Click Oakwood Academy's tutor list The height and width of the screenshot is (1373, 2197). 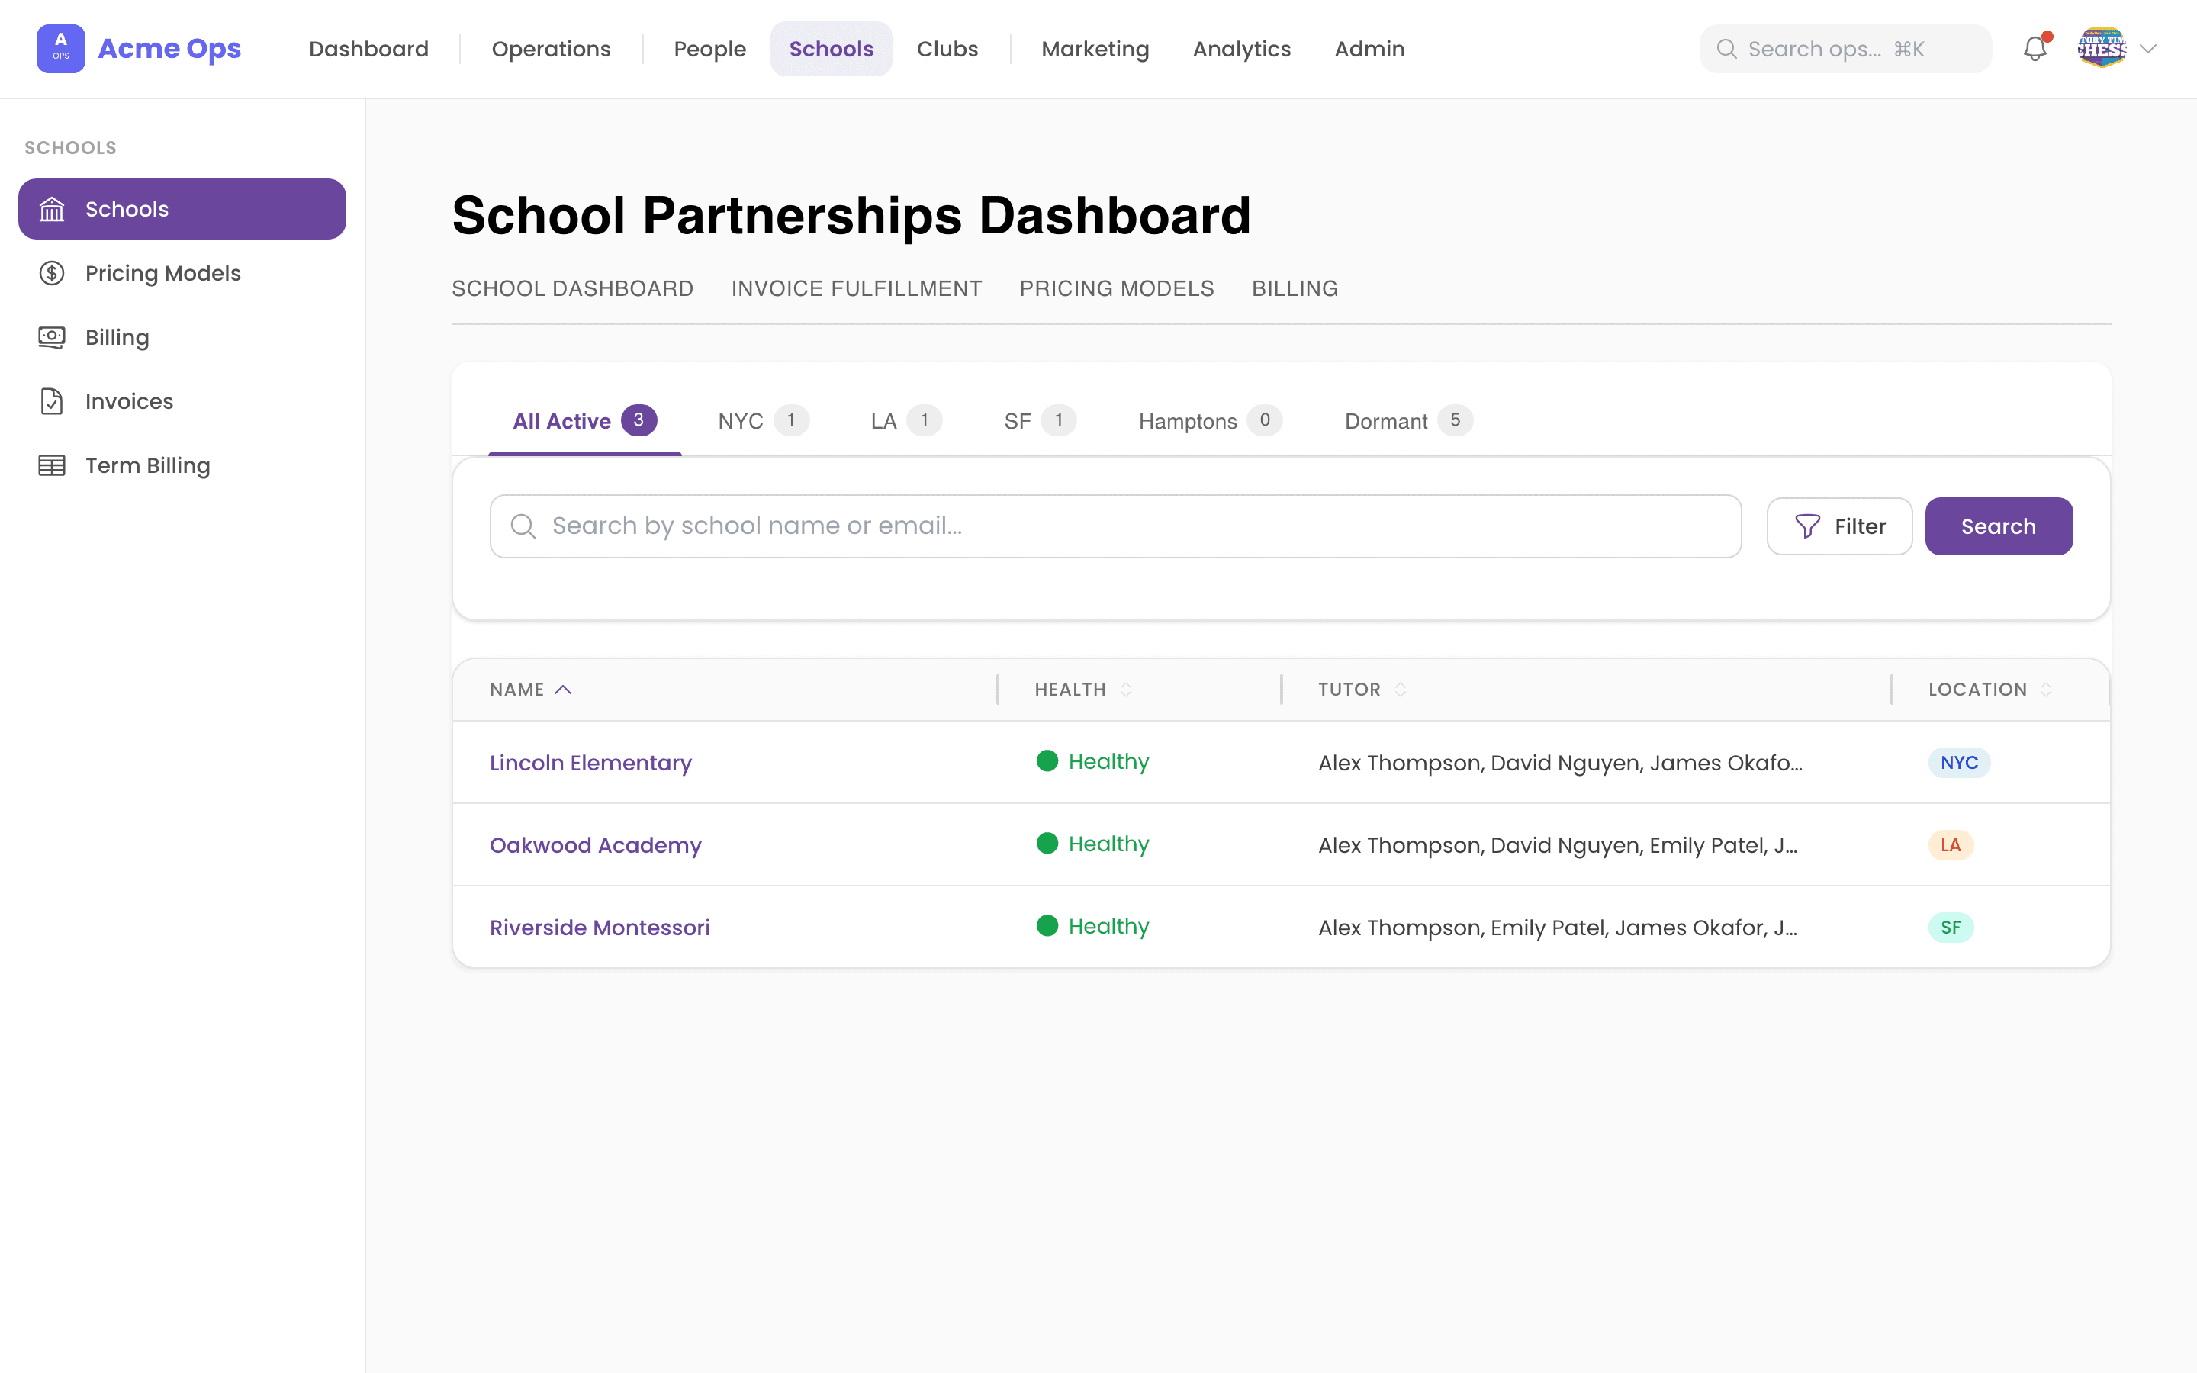1557,845
